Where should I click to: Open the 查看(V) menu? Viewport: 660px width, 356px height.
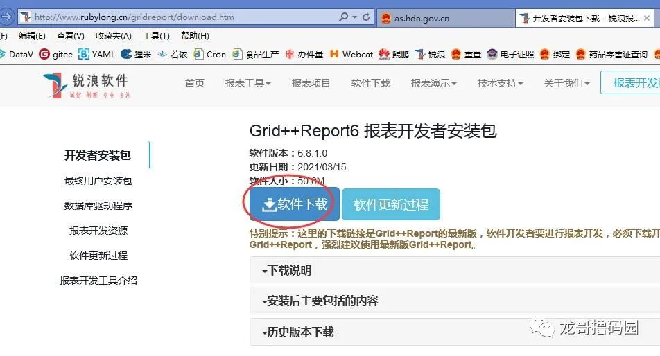tap(71, 36)
